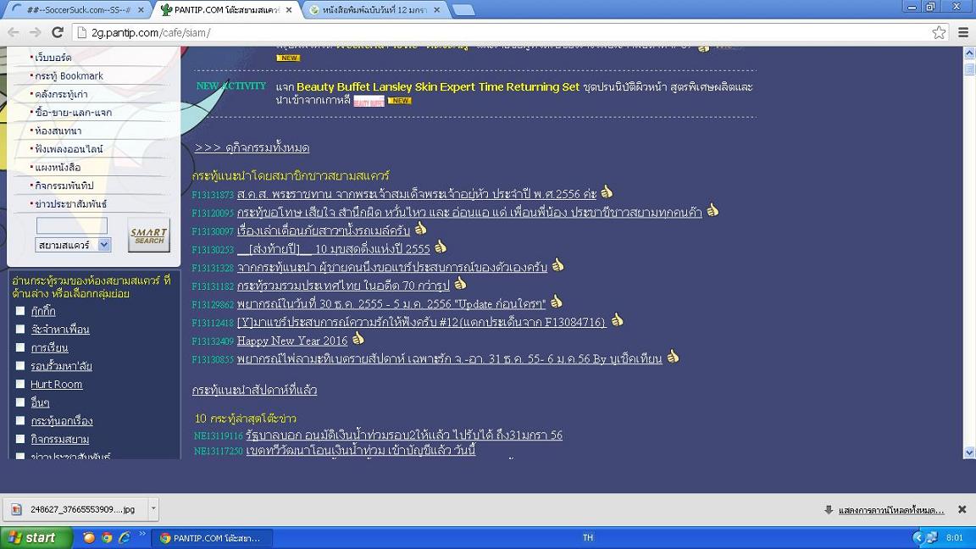
Task: Click the browser back arrow
Action: click(13, 32)
